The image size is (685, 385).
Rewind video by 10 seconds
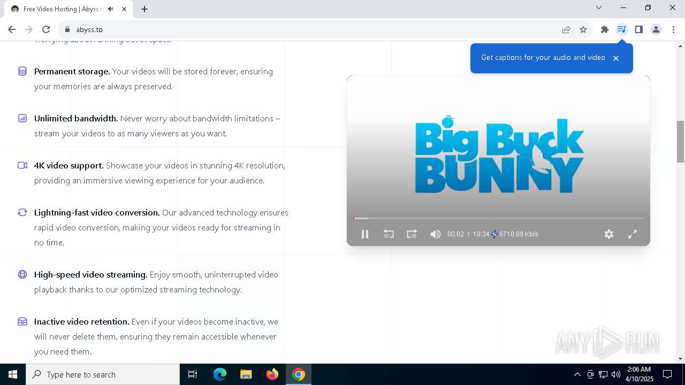[389, 234]
